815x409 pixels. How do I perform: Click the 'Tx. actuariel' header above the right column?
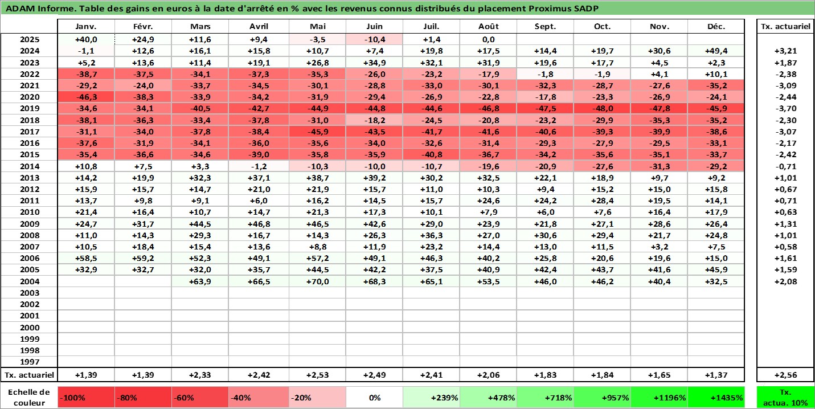pos(785,27)
